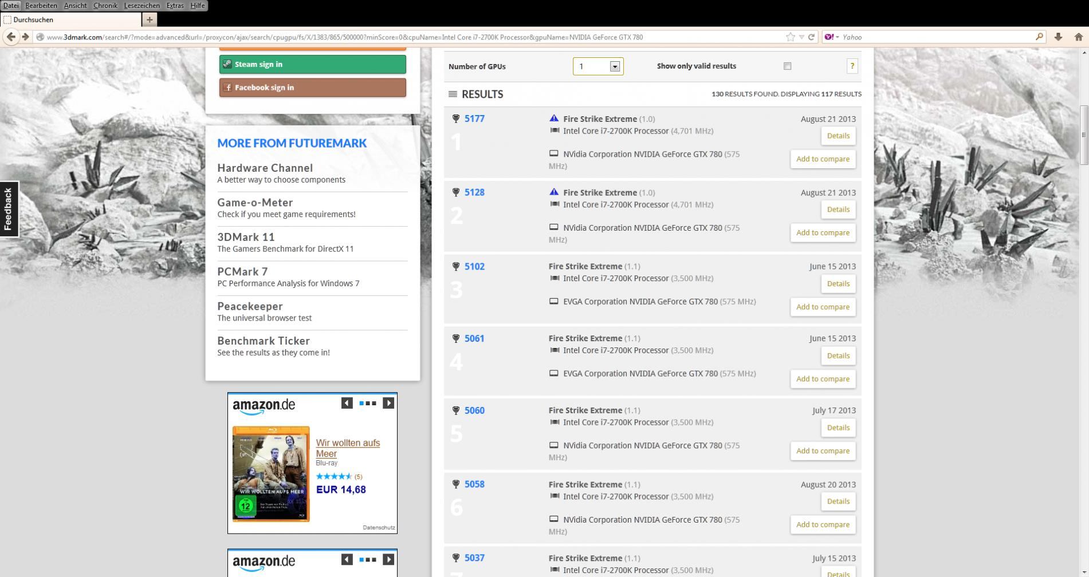Click the CPU chip icon in result 5102
The image size is (1089, 577).
[x=555, y=278]
